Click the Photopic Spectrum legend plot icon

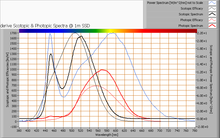212,26
